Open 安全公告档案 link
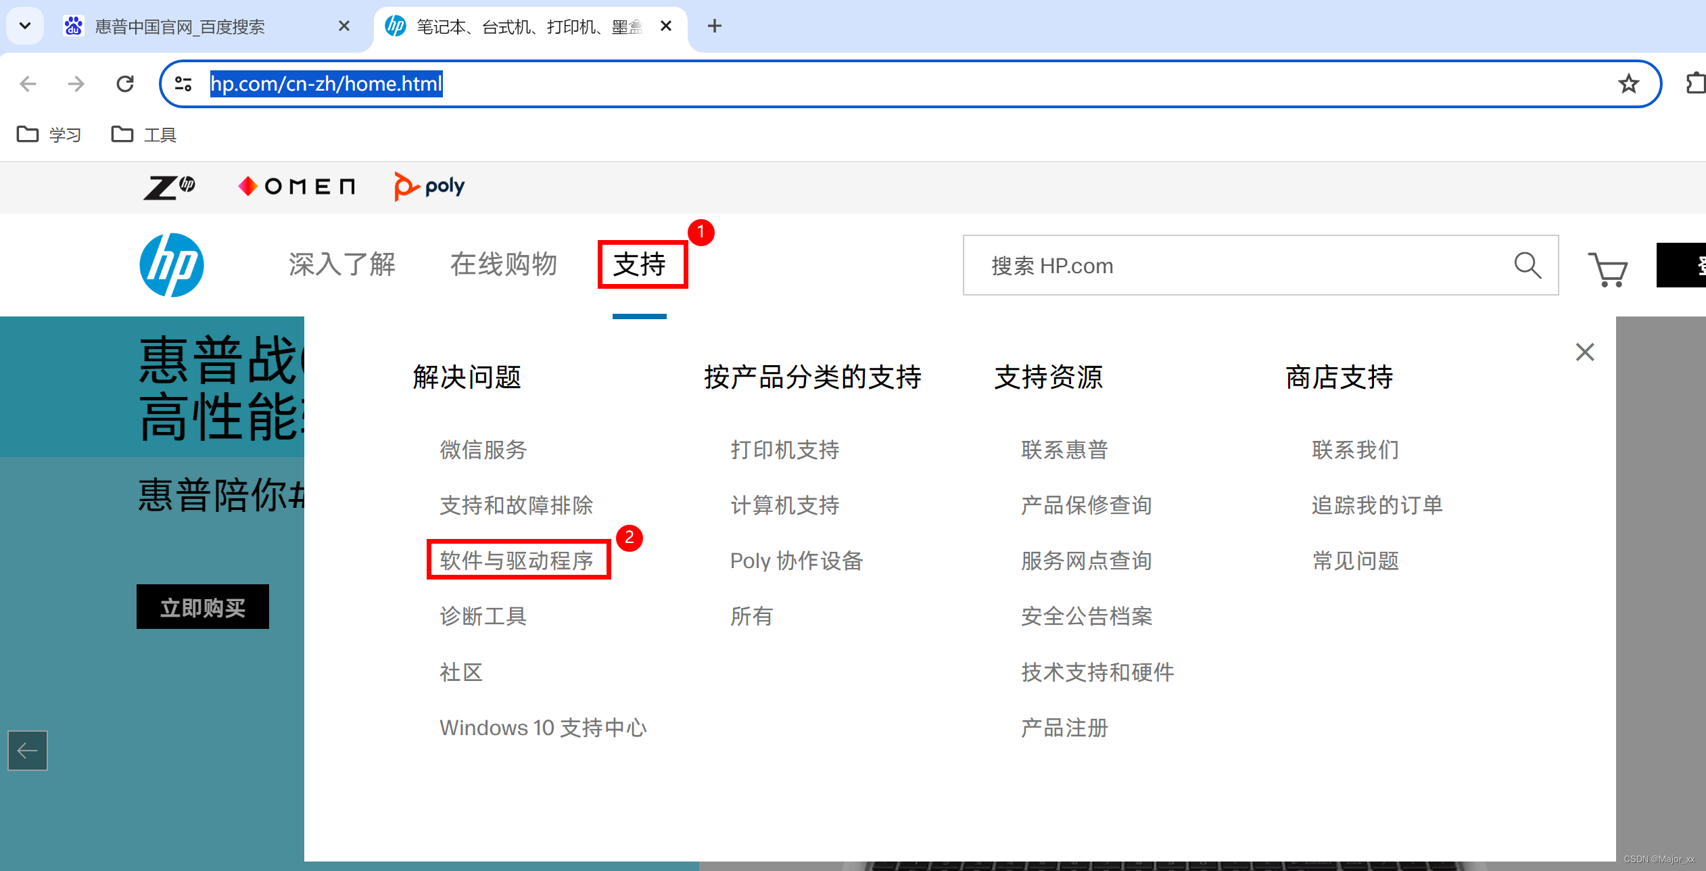 [1087, 617]
